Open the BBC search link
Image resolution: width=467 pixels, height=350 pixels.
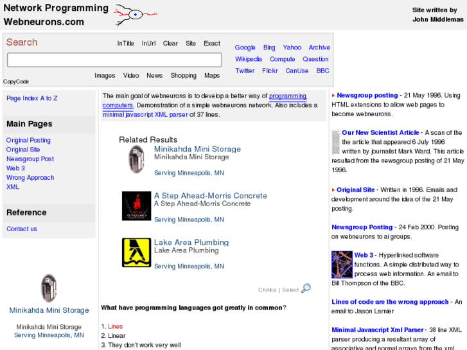coord(323,71)
